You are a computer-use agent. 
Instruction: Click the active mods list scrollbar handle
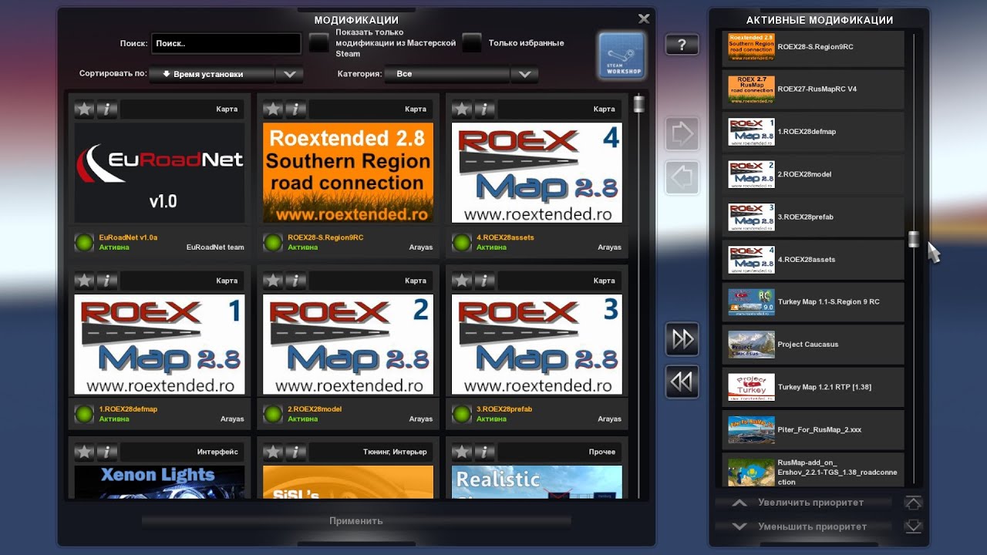click(x=914, y=239)
